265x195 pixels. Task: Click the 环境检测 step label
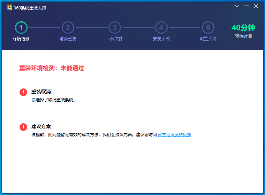click(21, 39)
